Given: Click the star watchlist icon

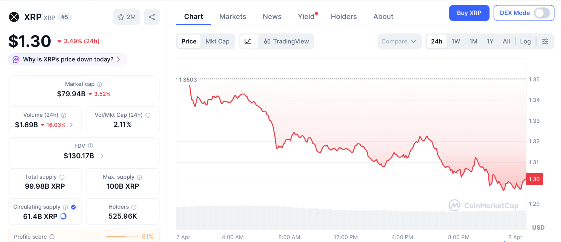Looking at the screenshot, I should (121, 17).
